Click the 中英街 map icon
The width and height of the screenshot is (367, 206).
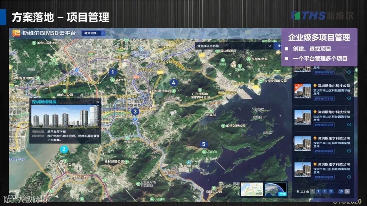211,111
